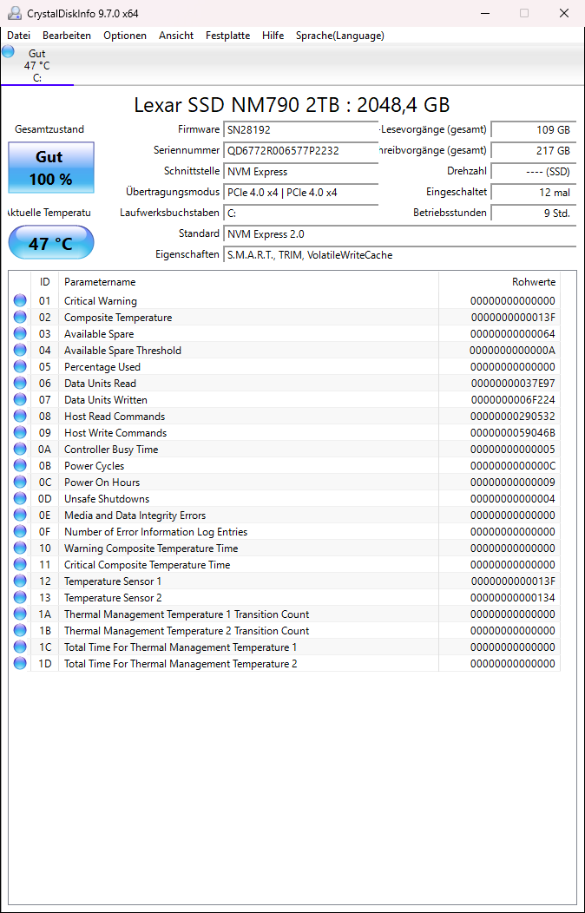Click the Drehzahl value ---- (SSD)
This screenshot has height=913, width=585.
click(x=534, y=172)
